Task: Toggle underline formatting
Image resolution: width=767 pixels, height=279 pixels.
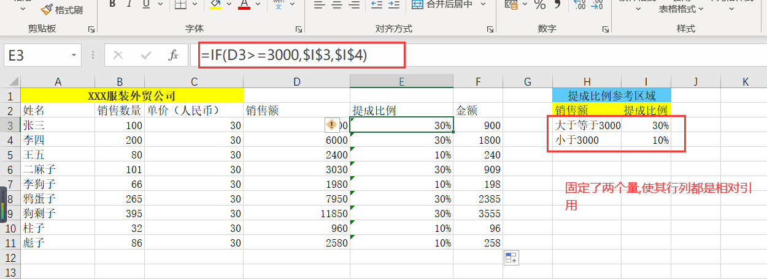Action: point(145,5)
